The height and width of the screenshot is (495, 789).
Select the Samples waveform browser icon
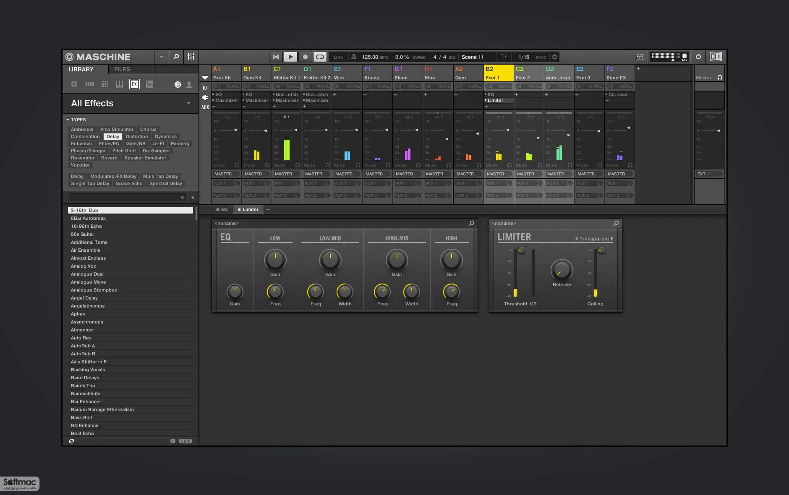coord(149,84)
